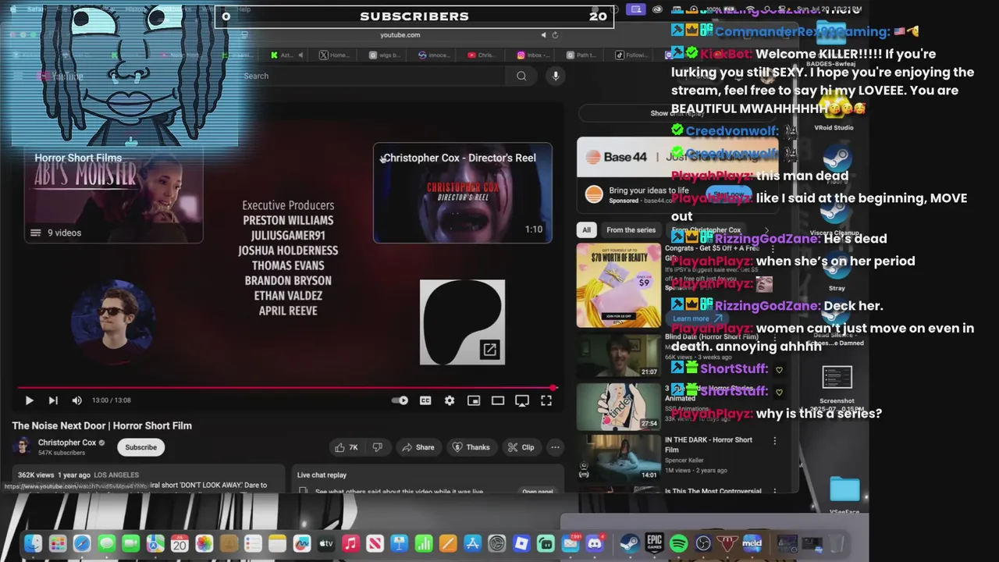Click the youtube.com address bar
The height and width of the screenshot is (562, 999).
click(400, 34)
